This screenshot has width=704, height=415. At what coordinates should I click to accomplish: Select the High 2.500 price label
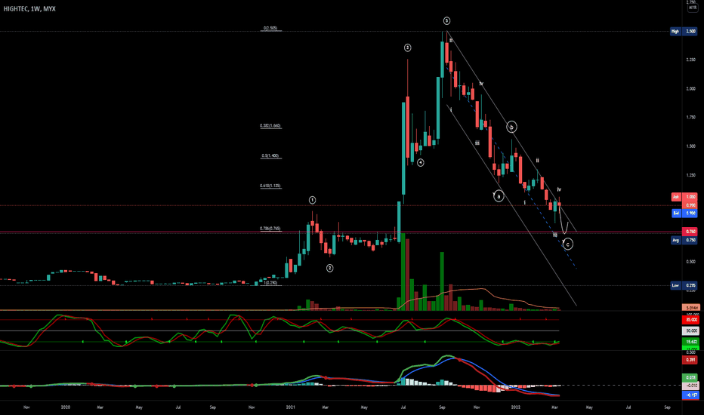click(683, 32)
